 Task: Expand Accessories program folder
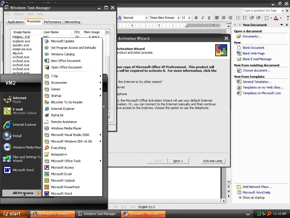(72, 83)
